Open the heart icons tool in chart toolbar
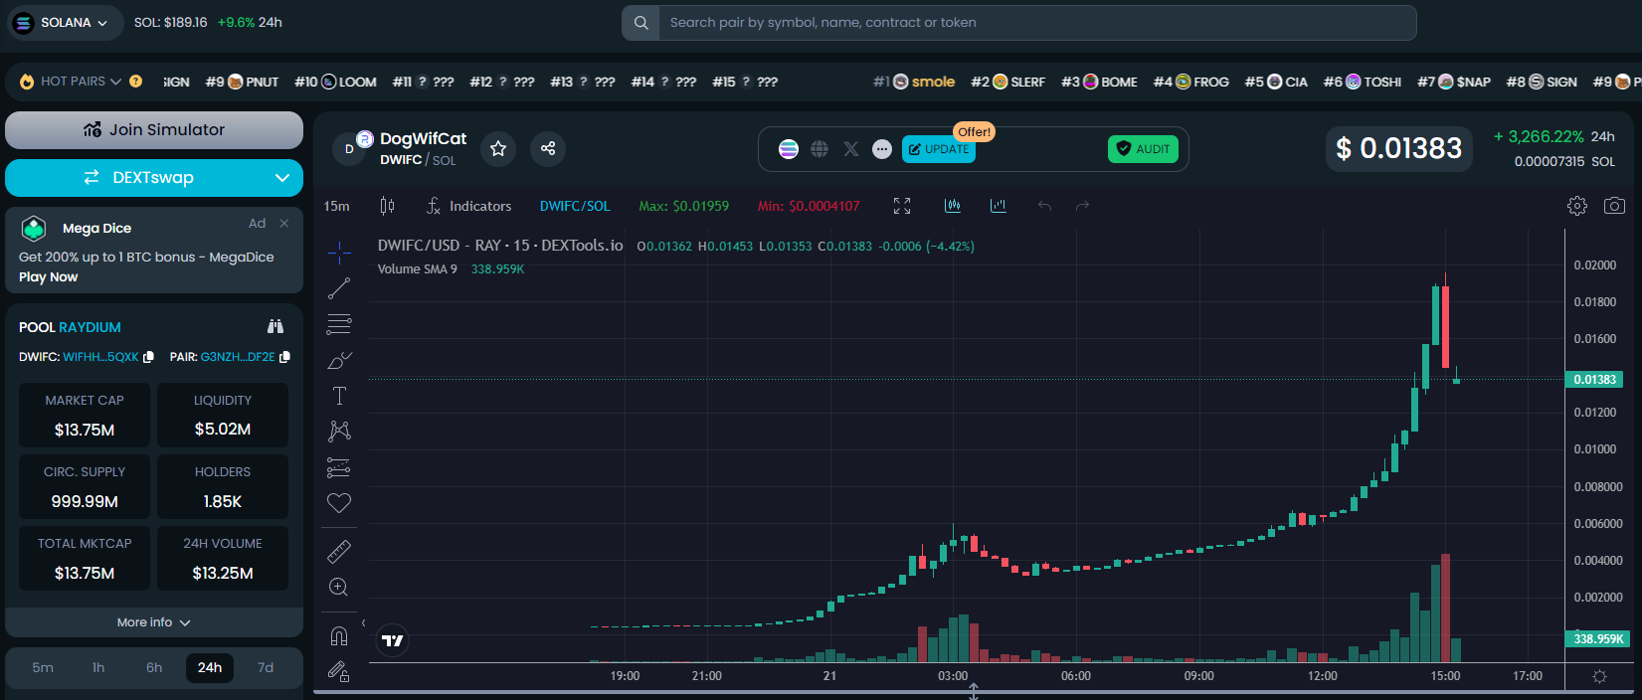 tap(339, 503)
